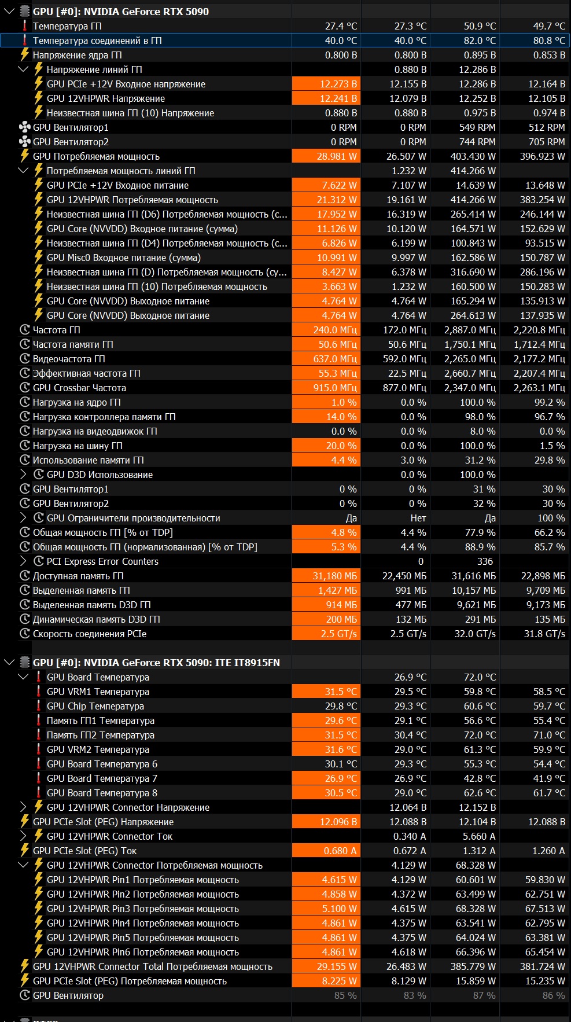The image size is (571, 1022).
Task: Select Динамическая память D3D ГП row
Action: (285, 619)
